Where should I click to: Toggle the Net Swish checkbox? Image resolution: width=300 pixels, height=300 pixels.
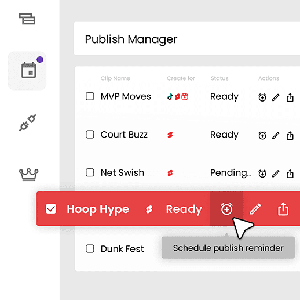pos(90,172)
